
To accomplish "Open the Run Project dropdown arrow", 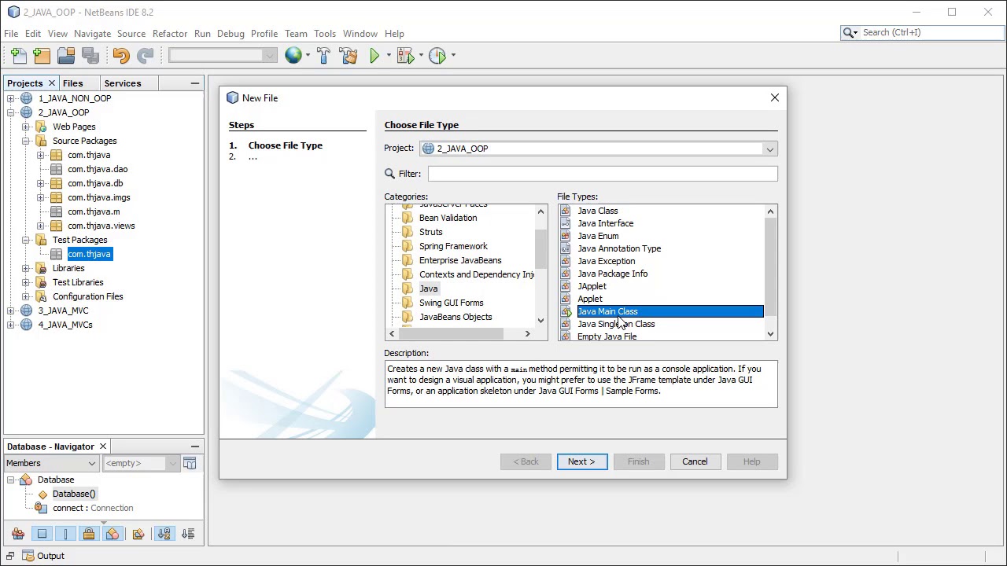I will [x=389, y=55].
